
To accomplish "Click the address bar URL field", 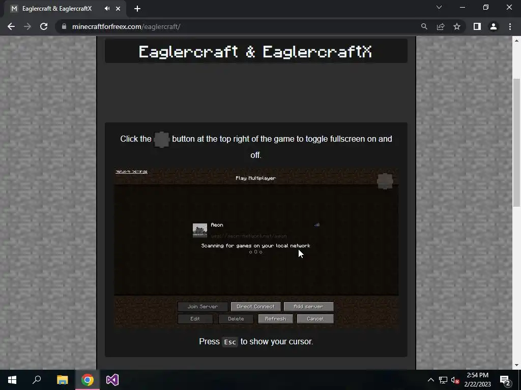I will (x=239, y=26).
